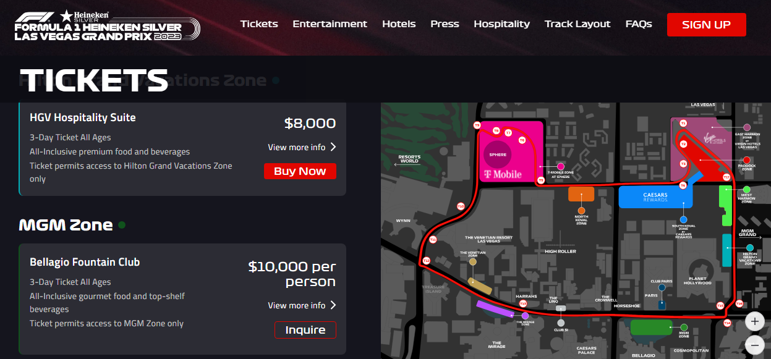
Task: Expand HGV Hospitality Suite more info
Action: [302, 147]
